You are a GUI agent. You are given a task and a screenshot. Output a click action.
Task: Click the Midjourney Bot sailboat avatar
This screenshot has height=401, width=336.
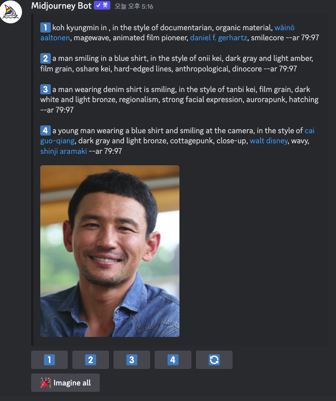(11, 12)
